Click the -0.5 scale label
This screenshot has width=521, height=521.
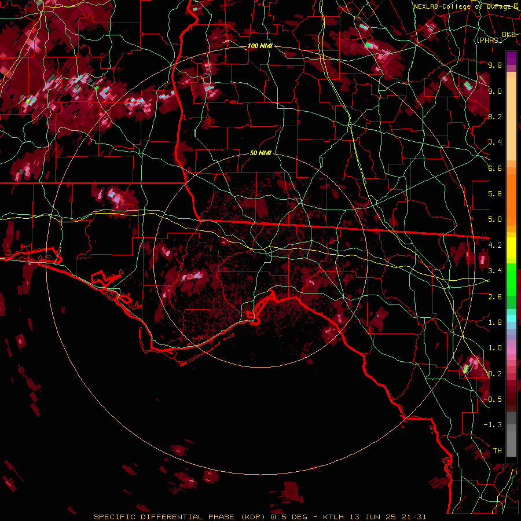[x=493, y=399]
